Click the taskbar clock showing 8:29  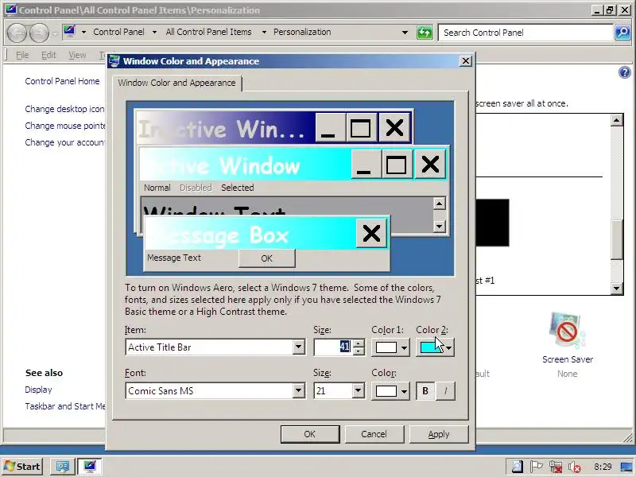pyautogui.click(x=603, y=467)
